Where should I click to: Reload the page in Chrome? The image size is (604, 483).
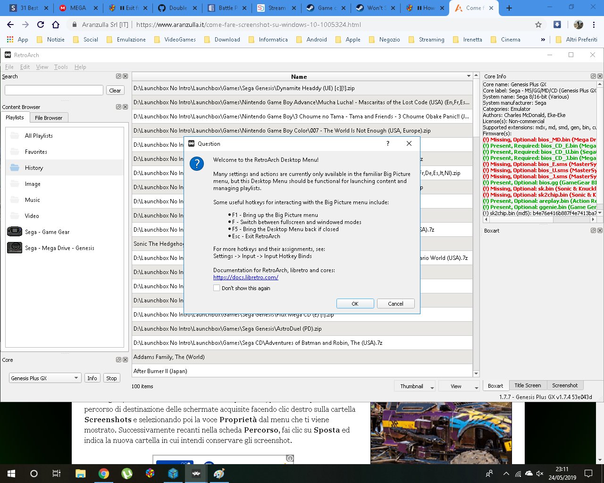click(x=41, y=25)
